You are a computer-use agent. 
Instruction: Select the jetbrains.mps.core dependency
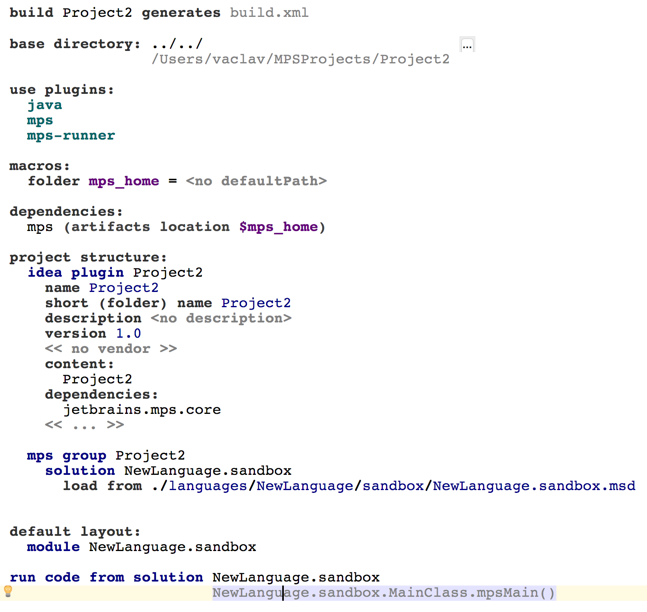142,410
